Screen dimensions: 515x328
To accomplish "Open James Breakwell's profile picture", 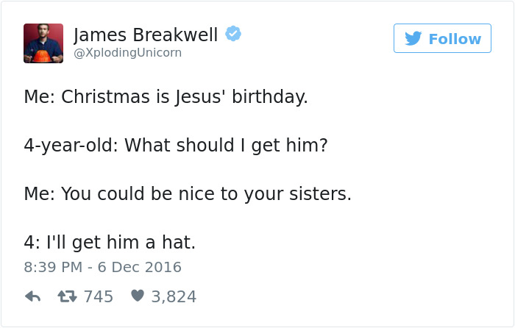I will pos(43,43).
